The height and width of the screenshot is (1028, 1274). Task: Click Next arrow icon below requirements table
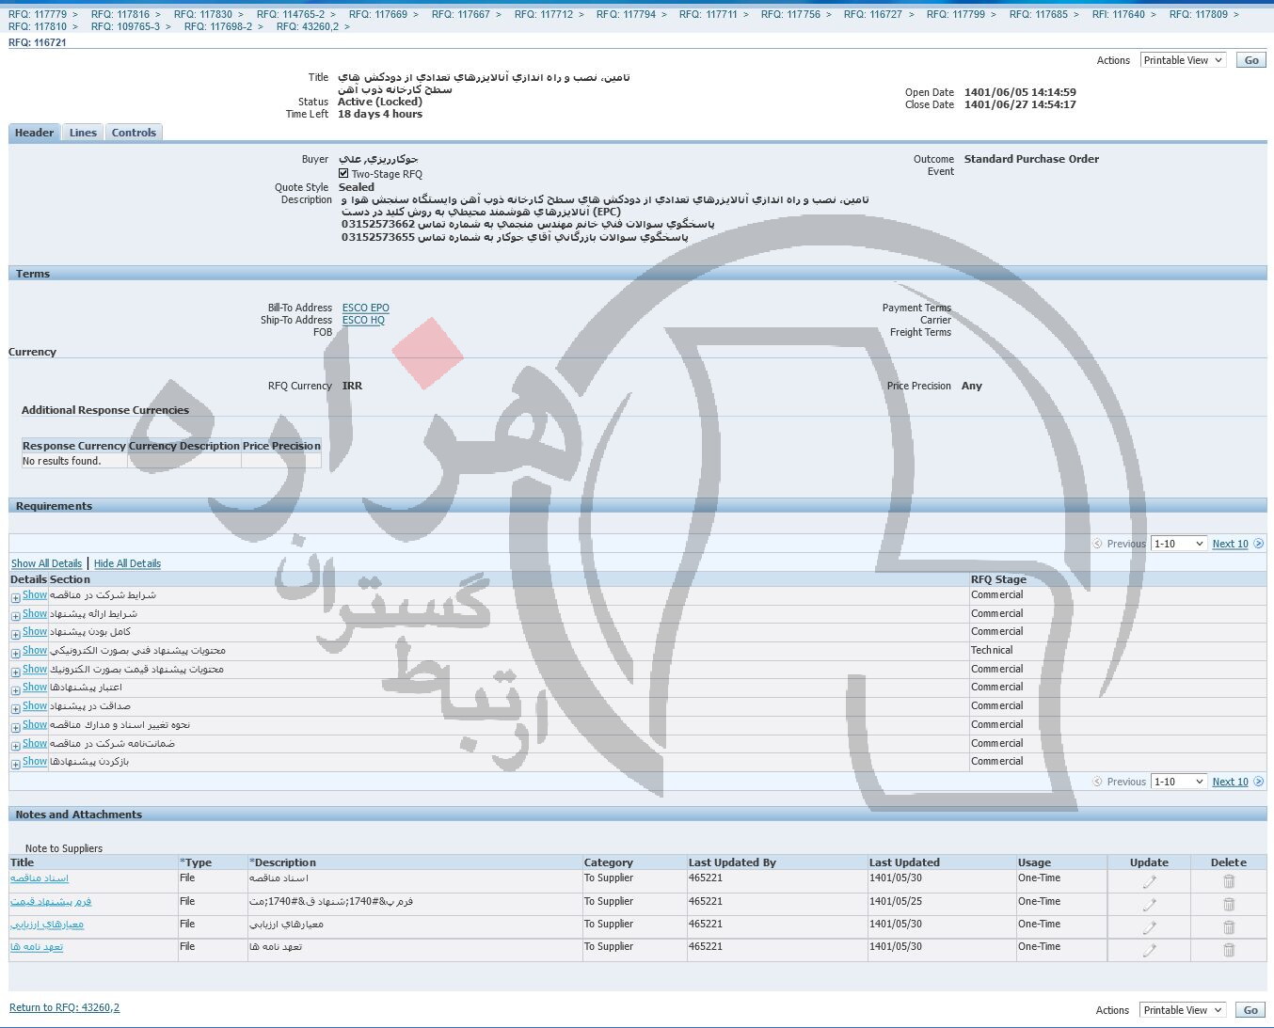coord(1259,782)
